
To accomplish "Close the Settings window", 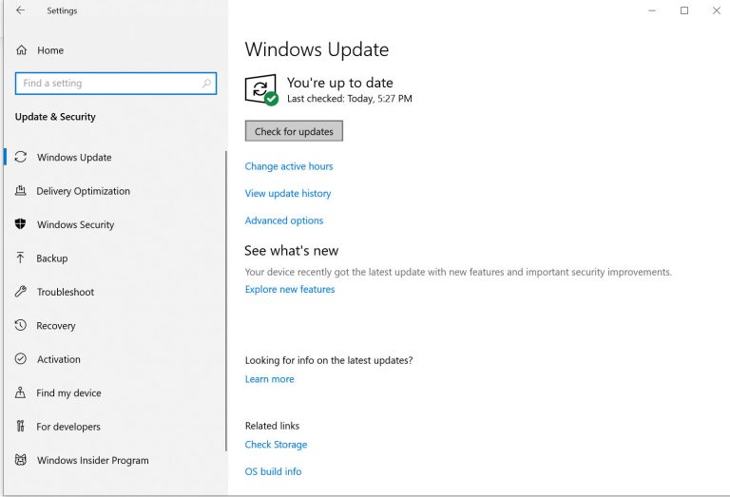I will 717,10.
